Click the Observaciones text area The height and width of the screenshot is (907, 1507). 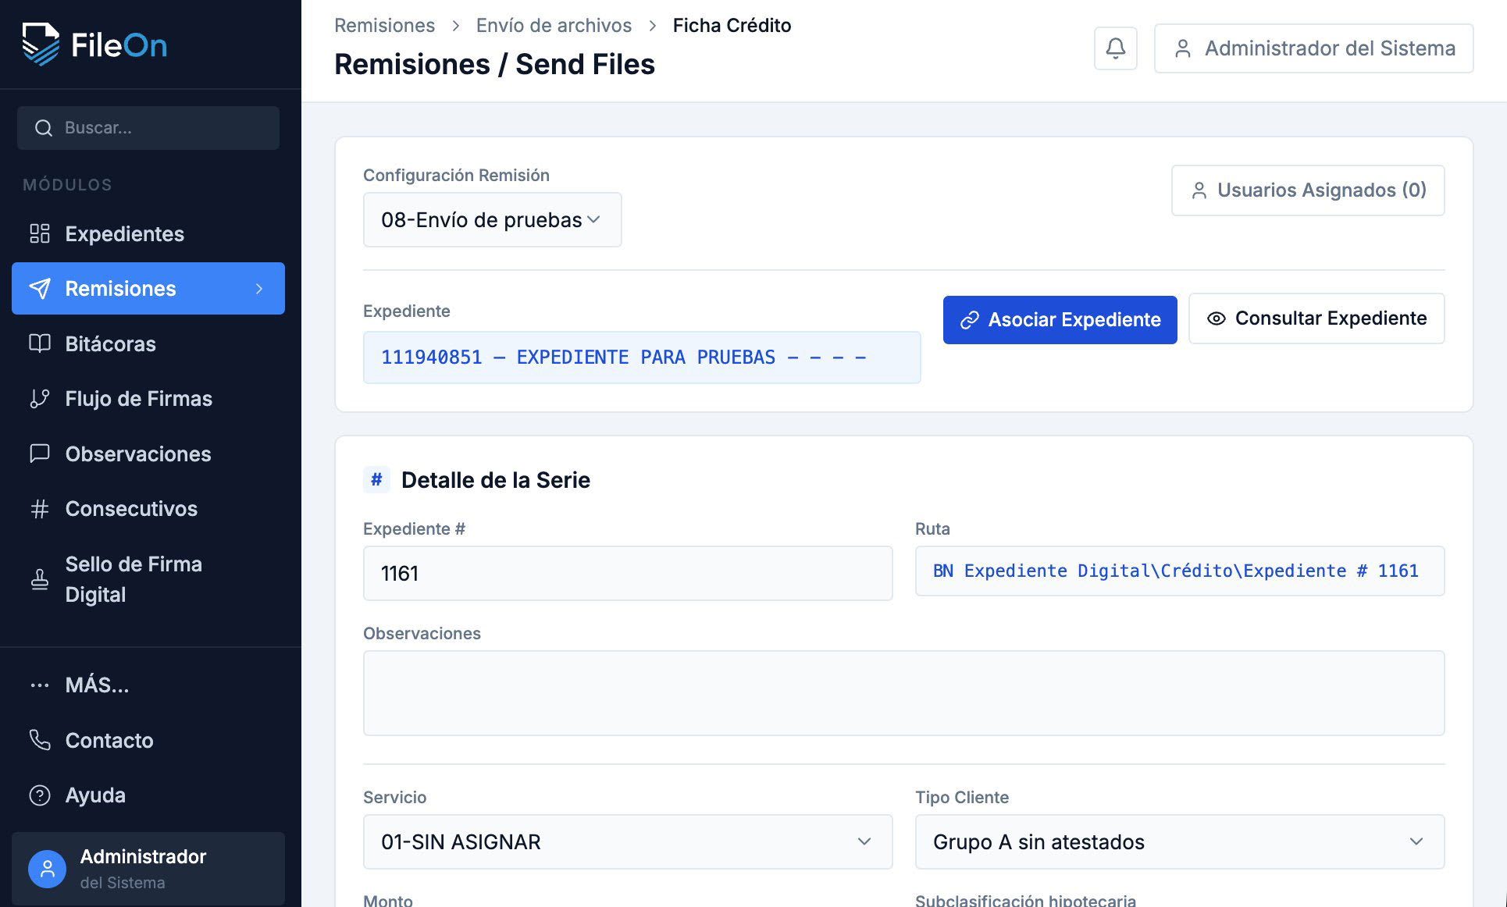click(x=904, y=693)
